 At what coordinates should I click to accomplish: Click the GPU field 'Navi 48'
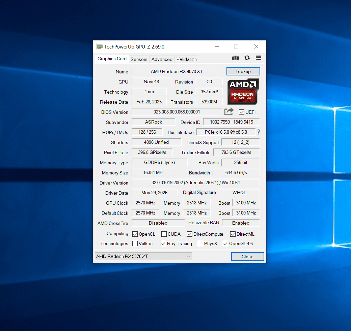point(151,81)
